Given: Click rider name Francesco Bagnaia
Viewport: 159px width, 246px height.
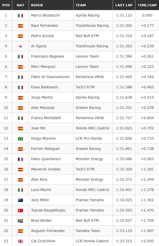Looking at the screenshot, I should tap(47, 56).
